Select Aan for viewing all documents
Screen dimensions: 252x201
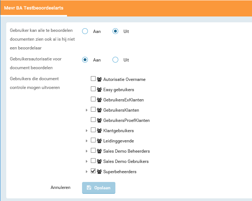tap(85, 31)
